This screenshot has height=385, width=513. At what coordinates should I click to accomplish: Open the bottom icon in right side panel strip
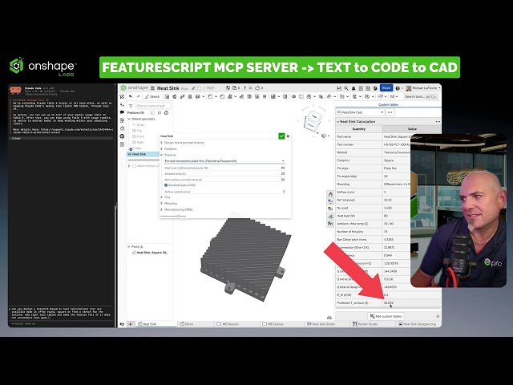click(x=330, y=224)
